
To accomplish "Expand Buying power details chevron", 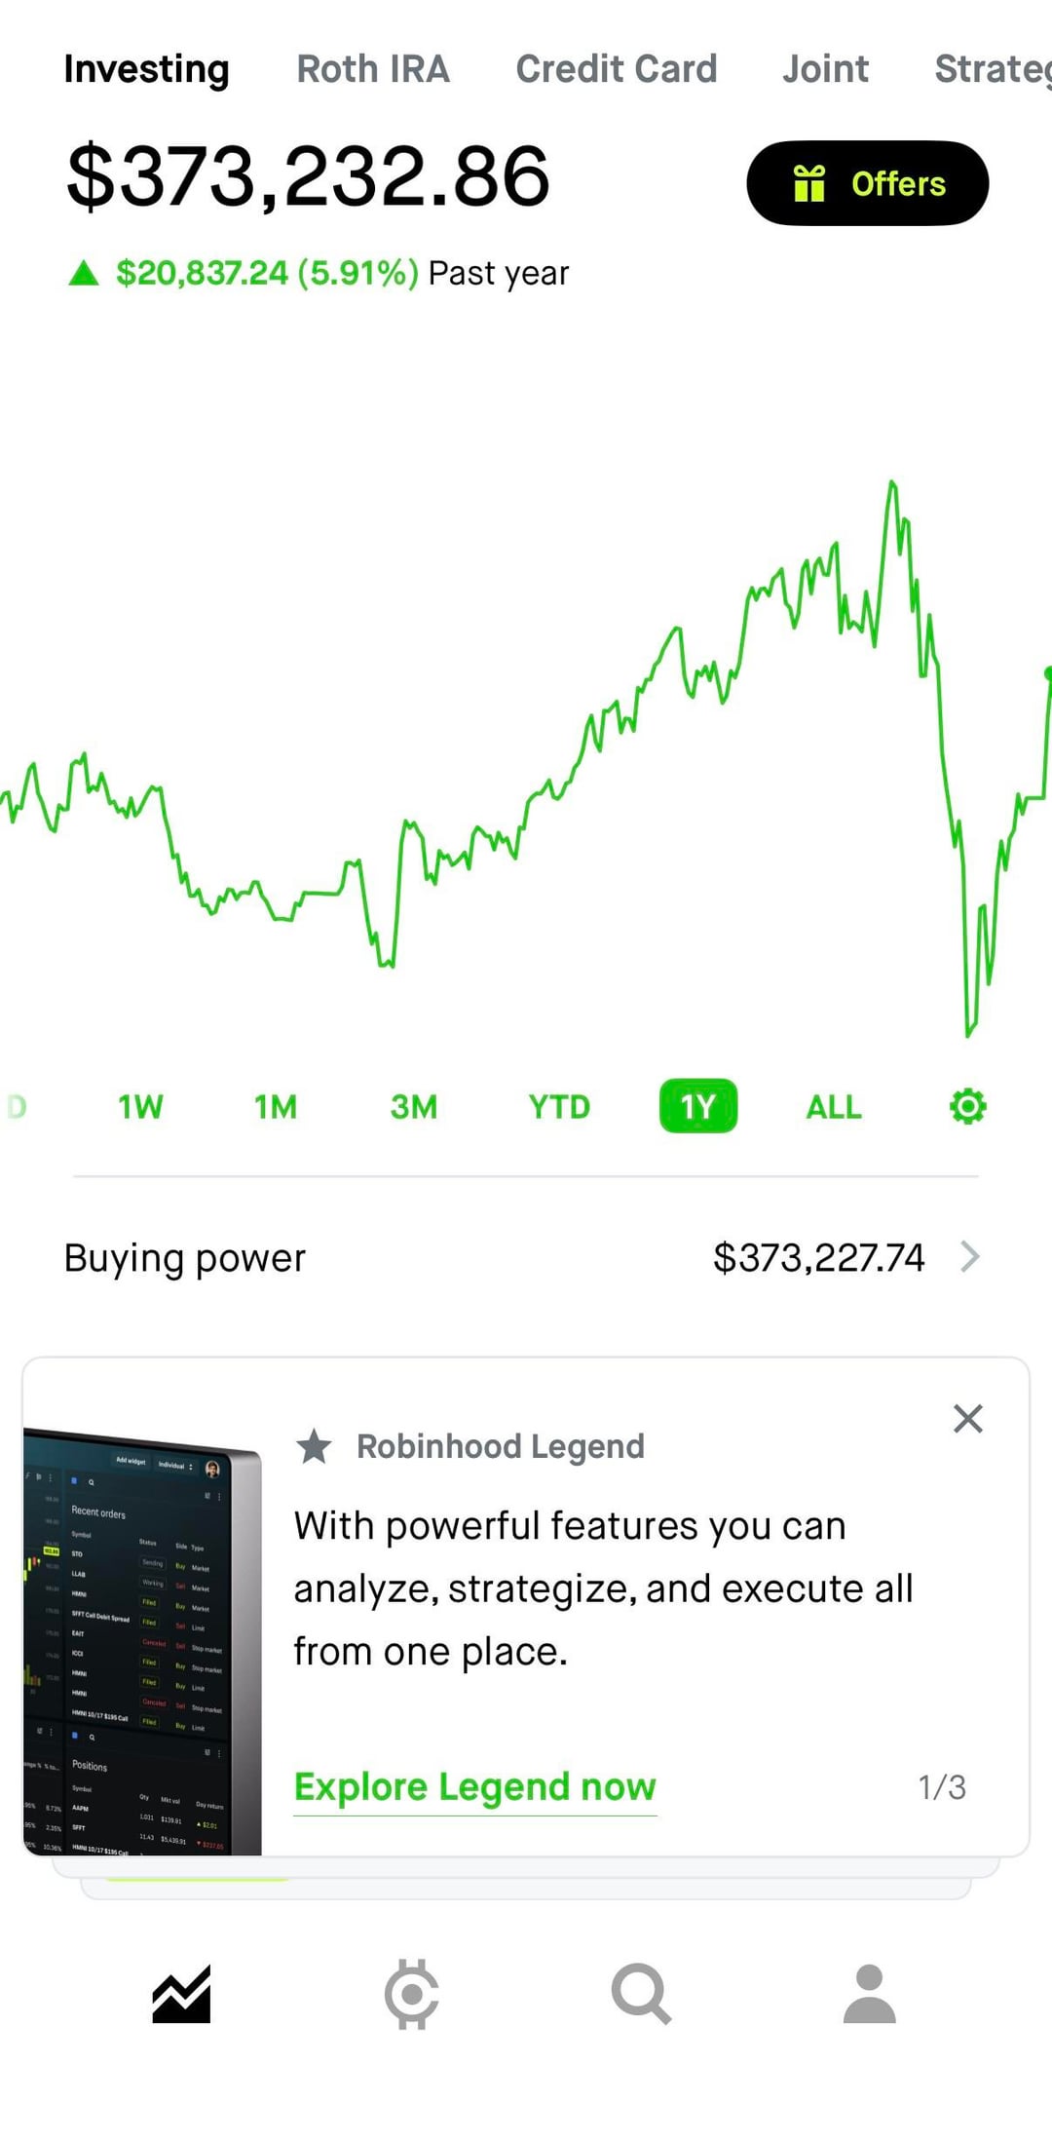I will pos(969,1257).
